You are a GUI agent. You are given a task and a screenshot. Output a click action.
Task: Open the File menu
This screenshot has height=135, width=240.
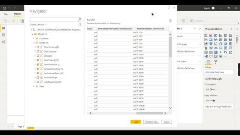click(6, 14)
